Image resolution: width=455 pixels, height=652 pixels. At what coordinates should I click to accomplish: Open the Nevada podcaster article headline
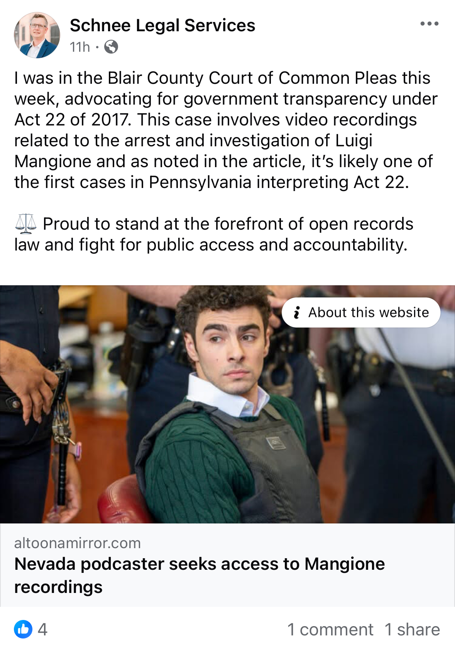[200, 575]
